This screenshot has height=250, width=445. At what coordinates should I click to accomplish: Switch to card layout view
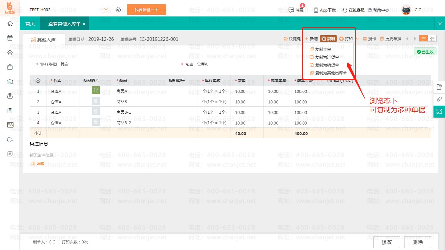coord(432,39)
